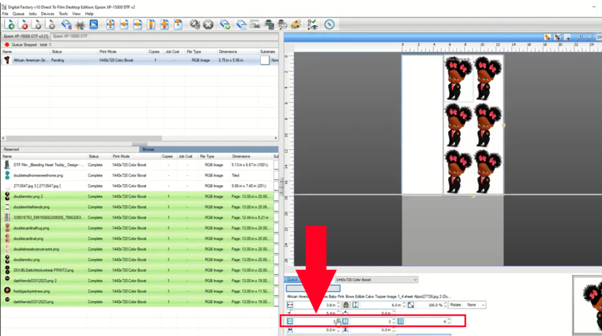Click the scale percentage icon

click(411, 305)
